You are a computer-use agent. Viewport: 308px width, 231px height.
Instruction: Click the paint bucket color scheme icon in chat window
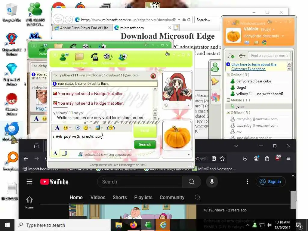(x=167, y=54)
